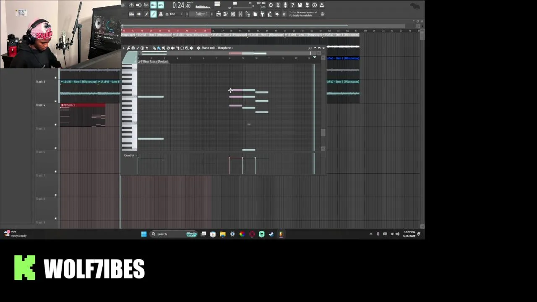Image resolution: width=537 pixels, height=302 pixels.
Task: Click the render export icon
Action: click(x=307, y=5)
